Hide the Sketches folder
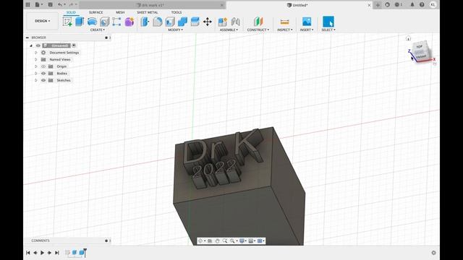Image resolution: width=463 pixels, height=260 pixels. tap(43, 80)
